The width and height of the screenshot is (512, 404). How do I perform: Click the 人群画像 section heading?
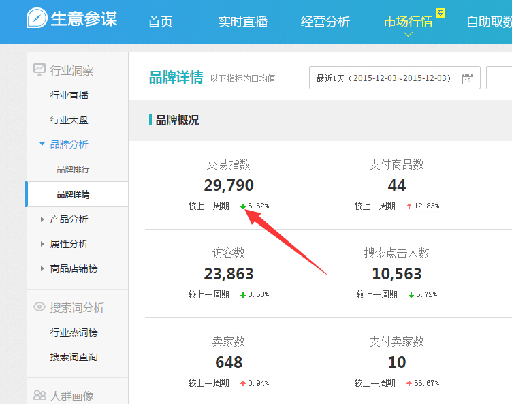72,396
